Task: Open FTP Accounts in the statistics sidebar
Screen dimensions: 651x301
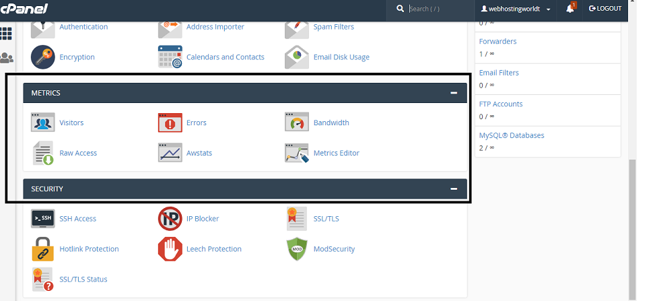Action: [501, 104]
